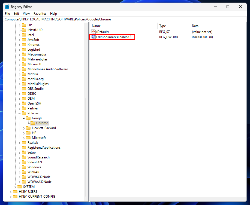Viewport: 250px width, 205px height.
Task: Click the RegisteredApplications folder icon
Action: (x=24, y=147)
